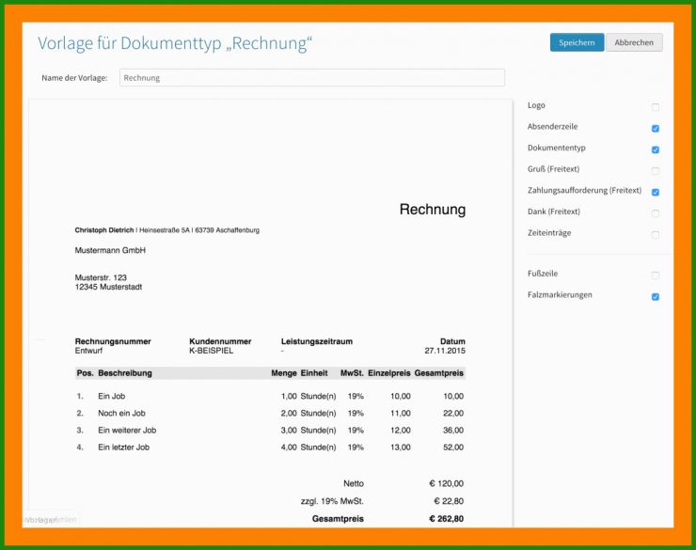
Task: Click the 'Leistungszeitraum' label
Action: [x=316, y=341]
